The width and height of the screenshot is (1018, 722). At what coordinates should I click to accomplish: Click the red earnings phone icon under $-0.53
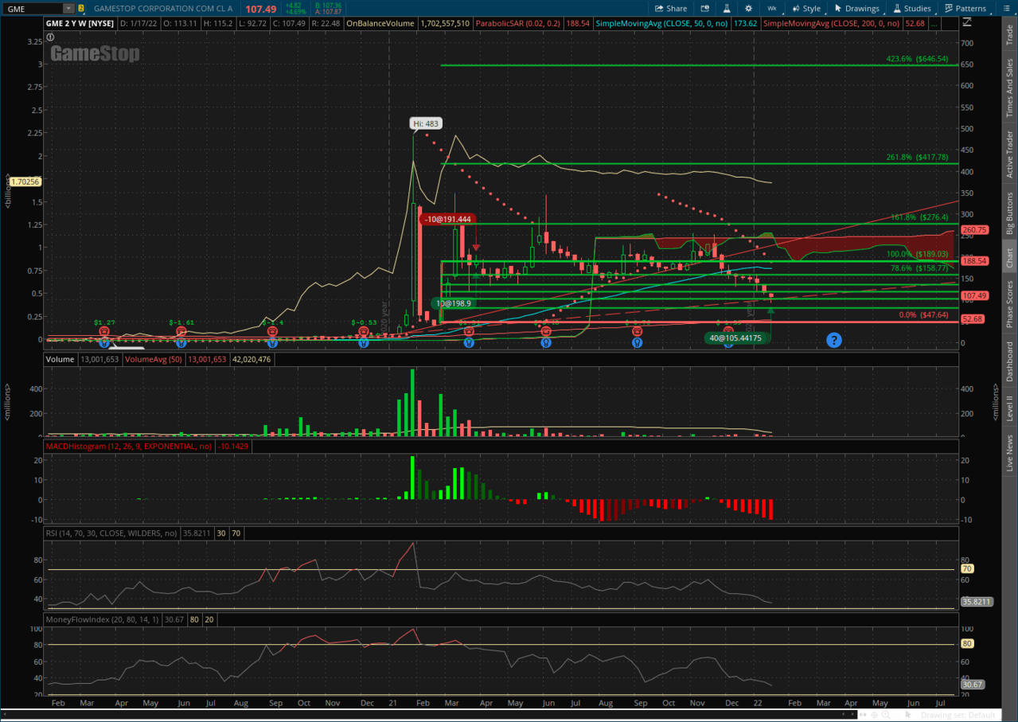364,331
